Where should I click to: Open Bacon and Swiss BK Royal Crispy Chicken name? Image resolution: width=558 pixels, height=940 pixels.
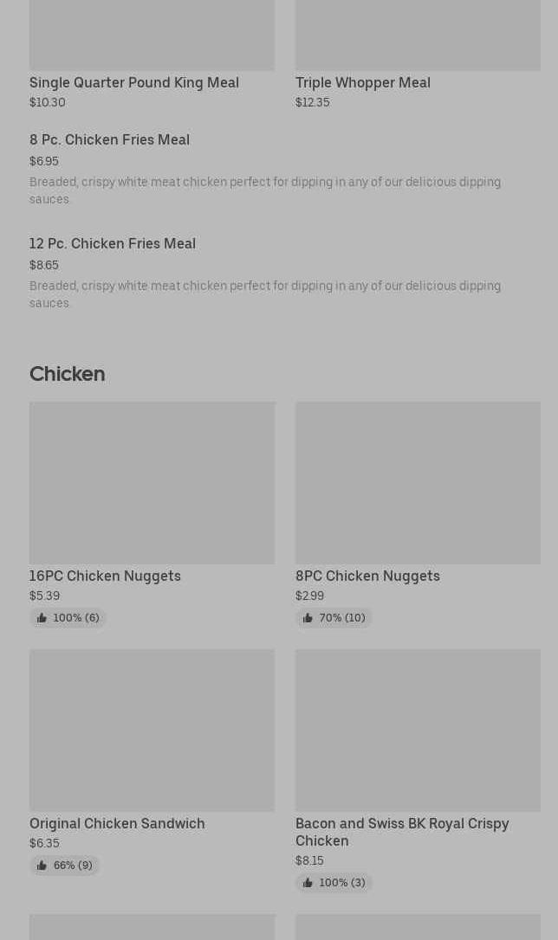coord(402,832)
